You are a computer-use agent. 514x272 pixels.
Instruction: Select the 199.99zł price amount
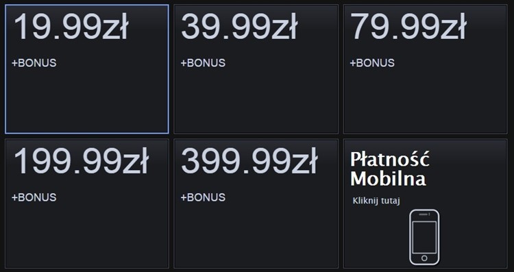[x=81, y=161]
